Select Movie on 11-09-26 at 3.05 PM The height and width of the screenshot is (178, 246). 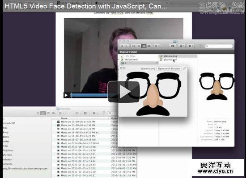point(78,121)
